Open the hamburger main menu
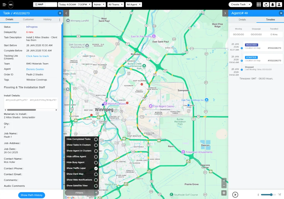This screenshot has width=284, height=199. click(x=4, y=4)
